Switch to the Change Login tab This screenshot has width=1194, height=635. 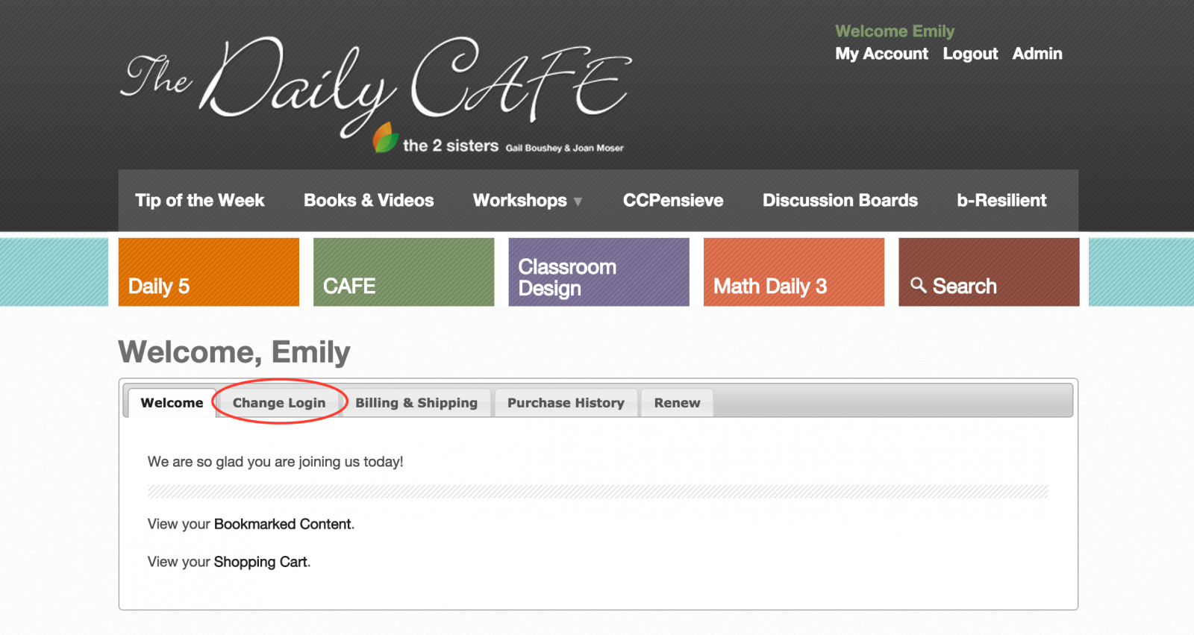tap(279, 403)
